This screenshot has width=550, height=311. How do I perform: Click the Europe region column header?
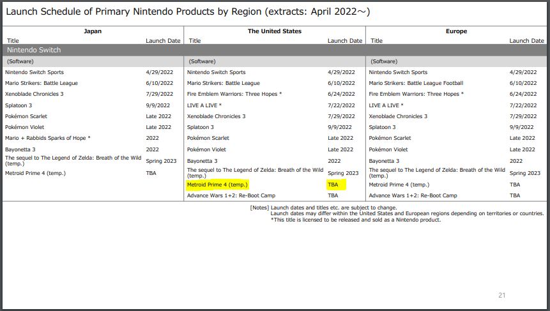coord(457,31)
